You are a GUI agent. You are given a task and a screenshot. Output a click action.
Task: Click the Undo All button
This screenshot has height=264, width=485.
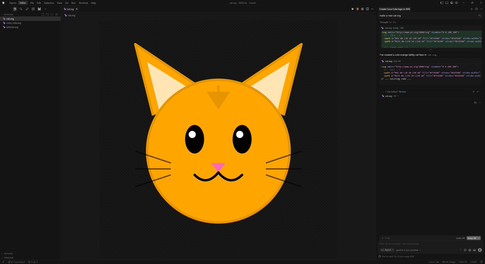coord(460,238)
